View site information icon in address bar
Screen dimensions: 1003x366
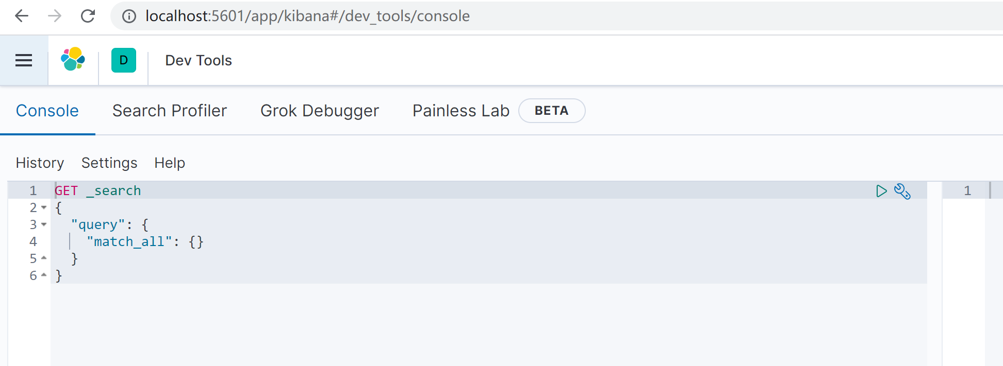point(129,16)
